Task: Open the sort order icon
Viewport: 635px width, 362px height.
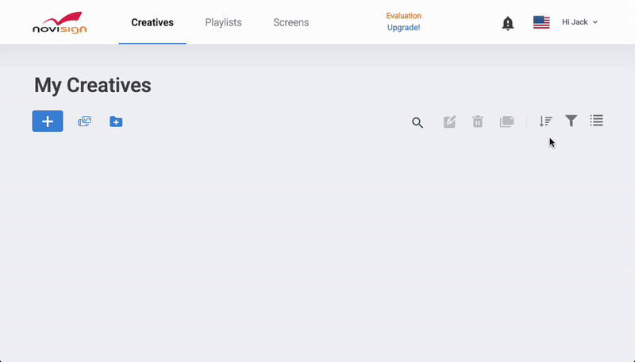Action: [x=545, y=121]
